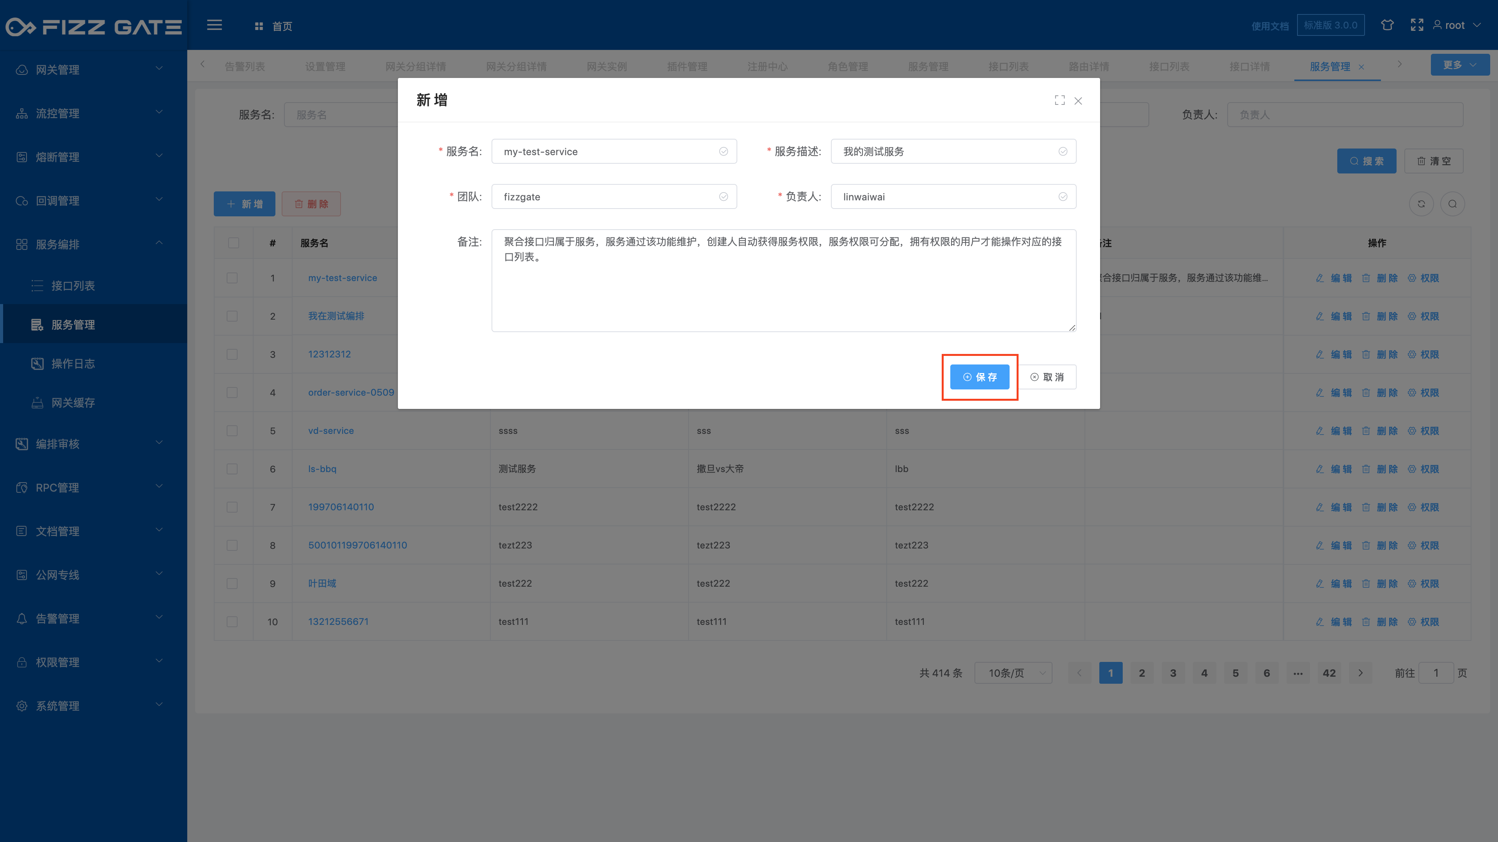Clear icon in 团队 field
Screen dimensions: 1498x842
coord(723,197)
